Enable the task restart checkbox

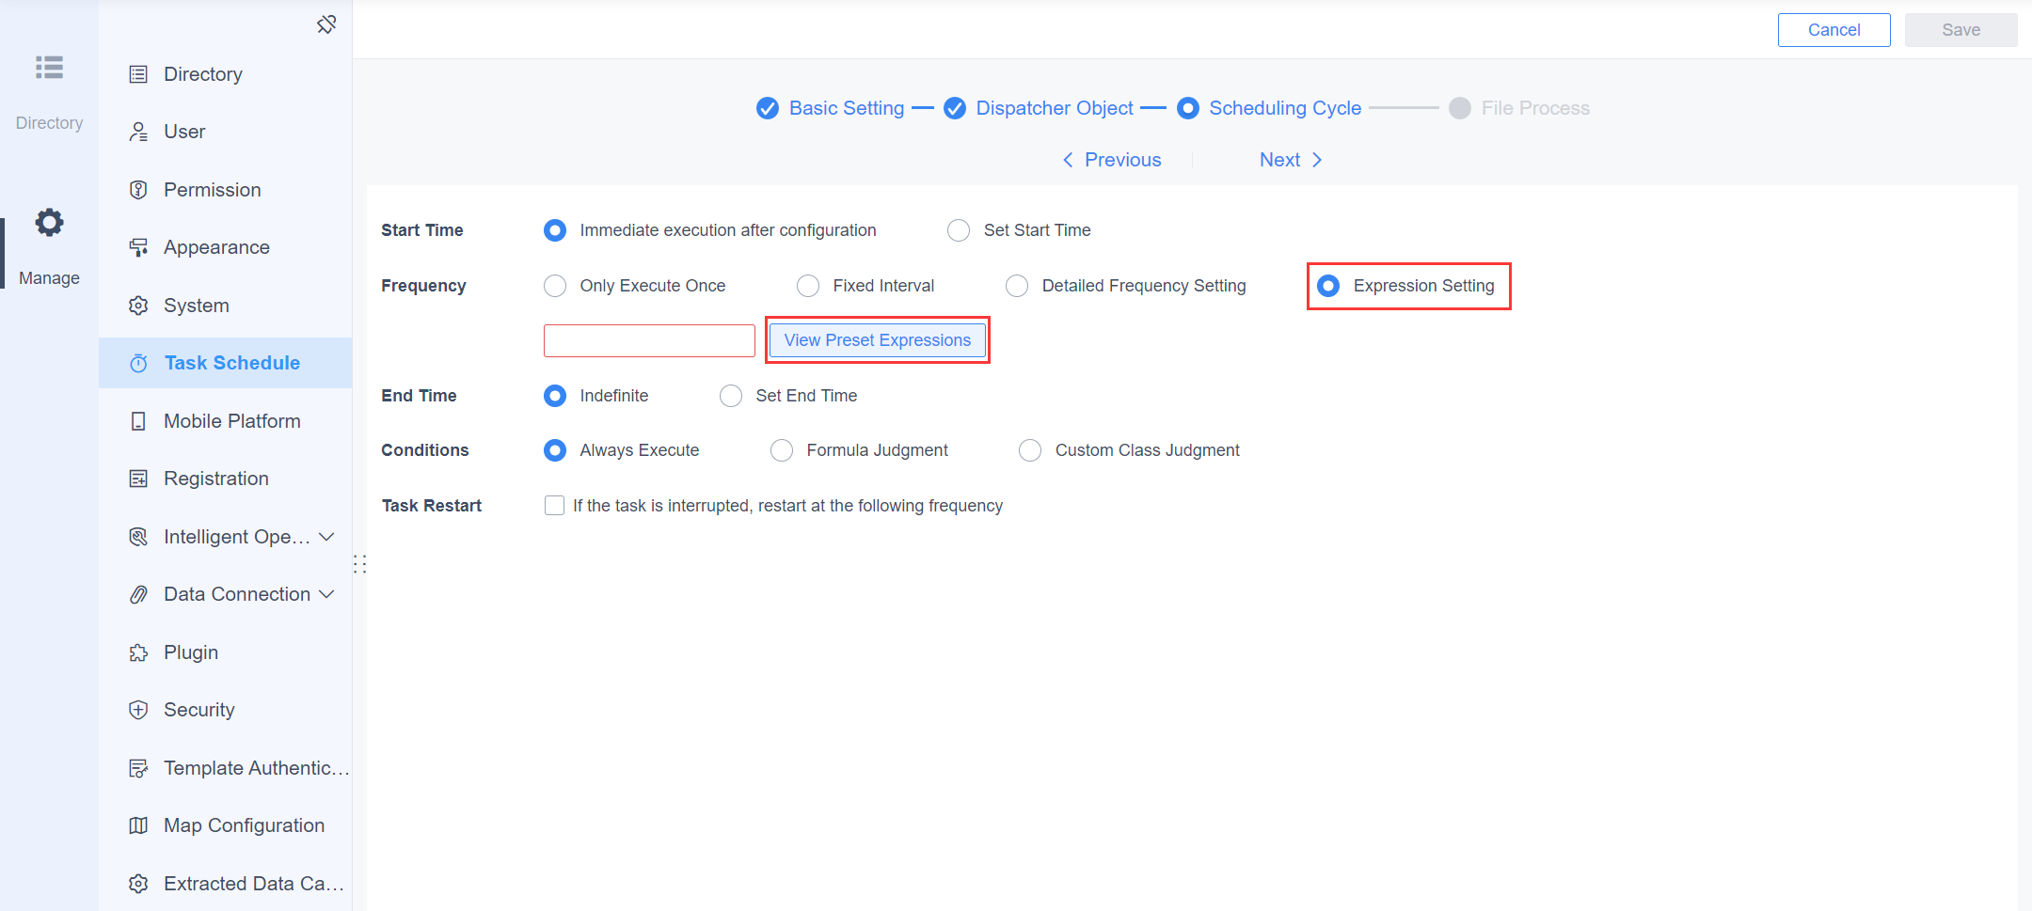point(554,505)
